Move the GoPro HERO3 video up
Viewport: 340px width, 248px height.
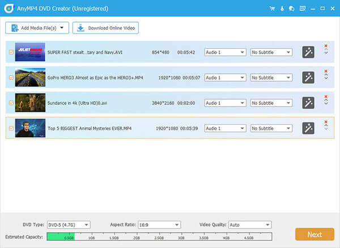326,75
